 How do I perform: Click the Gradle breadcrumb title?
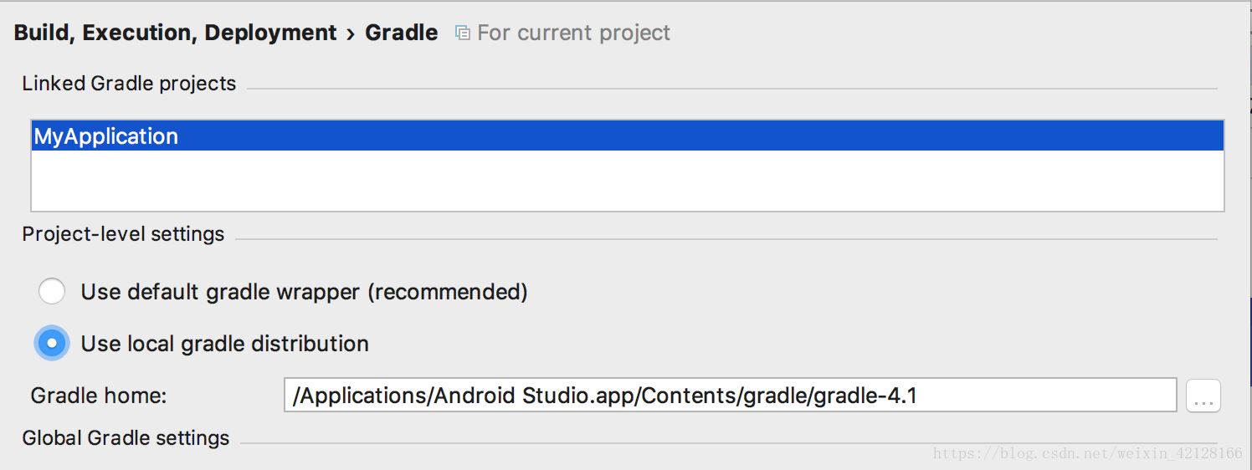[401, 33]
